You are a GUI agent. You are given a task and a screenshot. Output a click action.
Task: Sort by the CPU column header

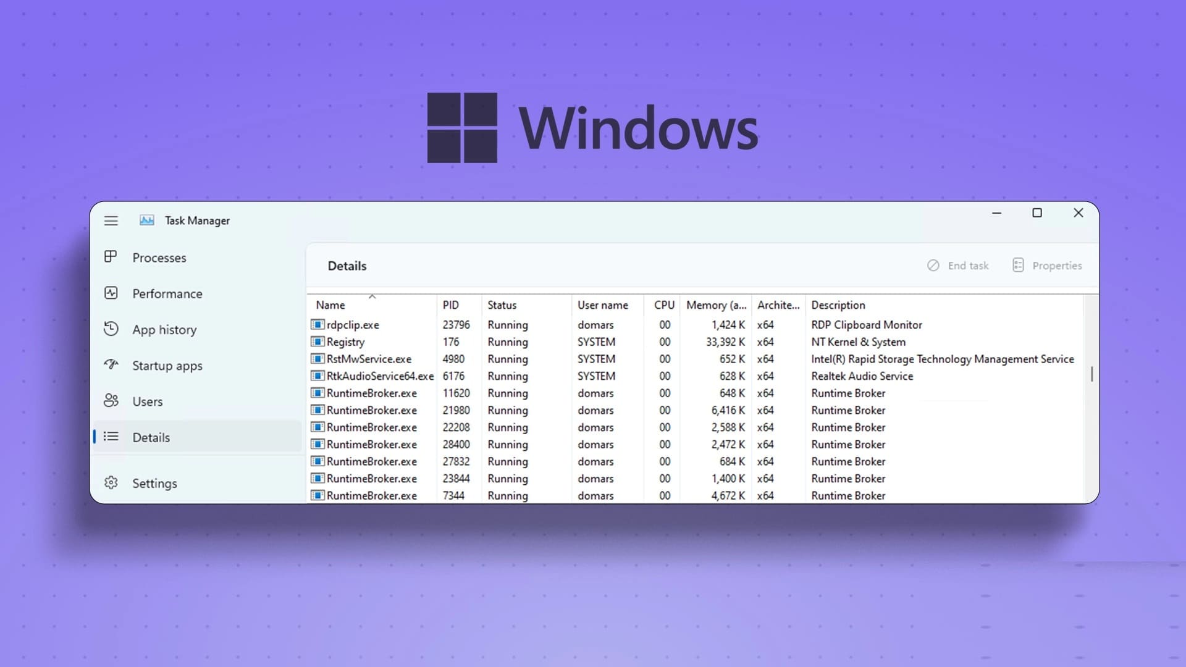point(662,305)
